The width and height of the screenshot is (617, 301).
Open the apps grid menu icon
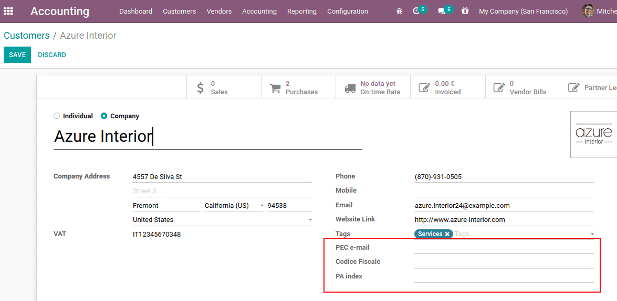(8, 12)
